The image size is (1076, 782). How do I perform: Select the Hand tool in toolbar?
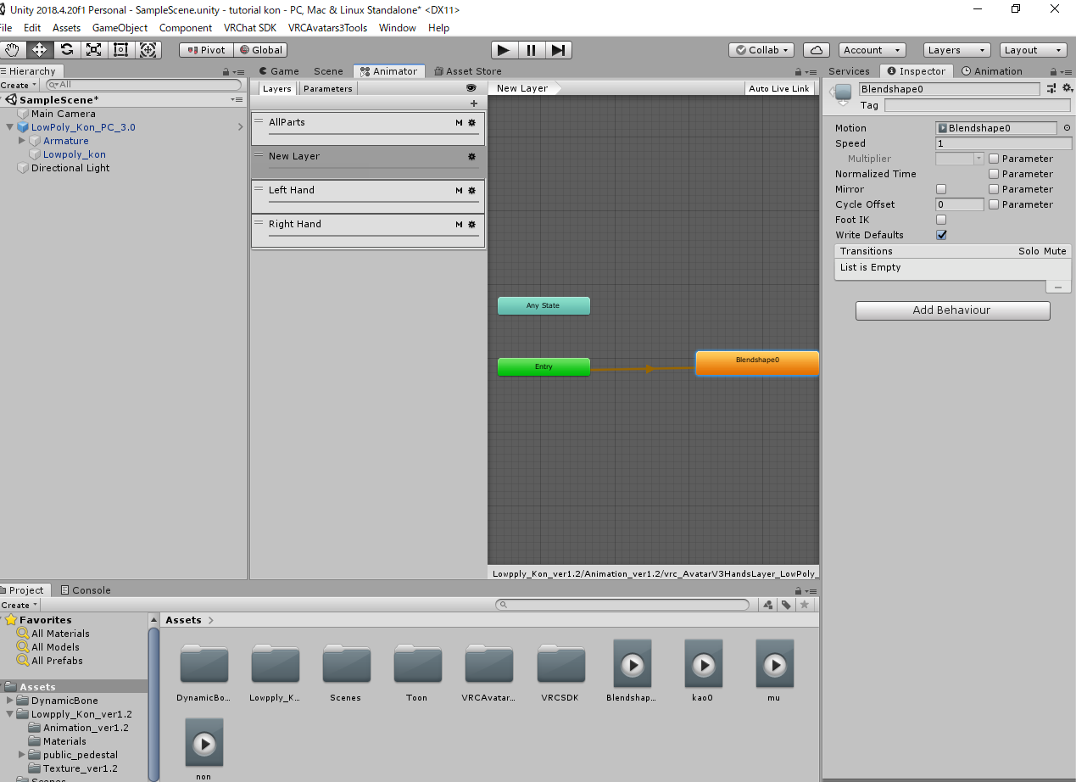pyautogui.click(x=12, y=50)
